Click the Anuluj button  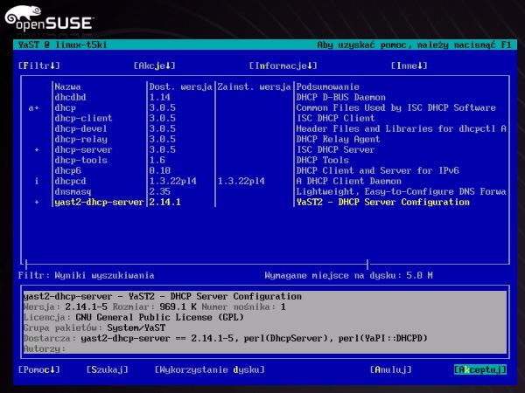391,369
